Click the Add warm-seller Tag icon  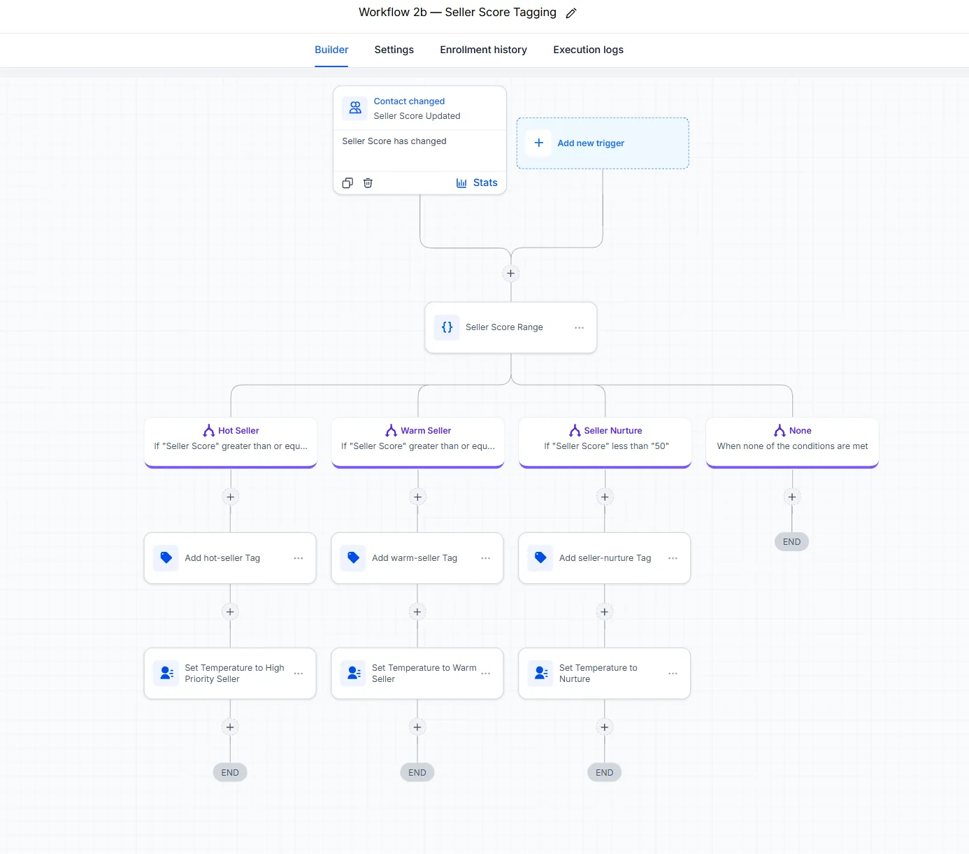click(353, 558)
